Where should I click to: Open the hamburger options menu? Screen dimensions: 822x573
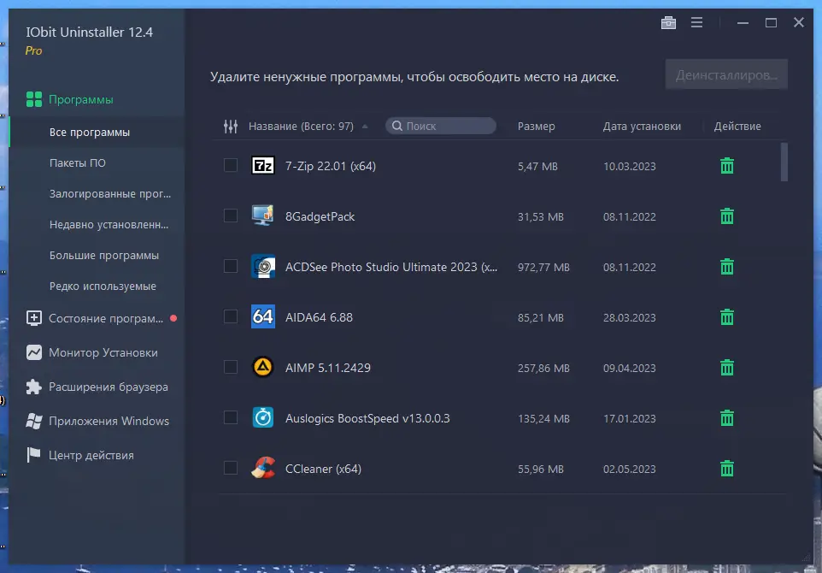tap(696, 22)
